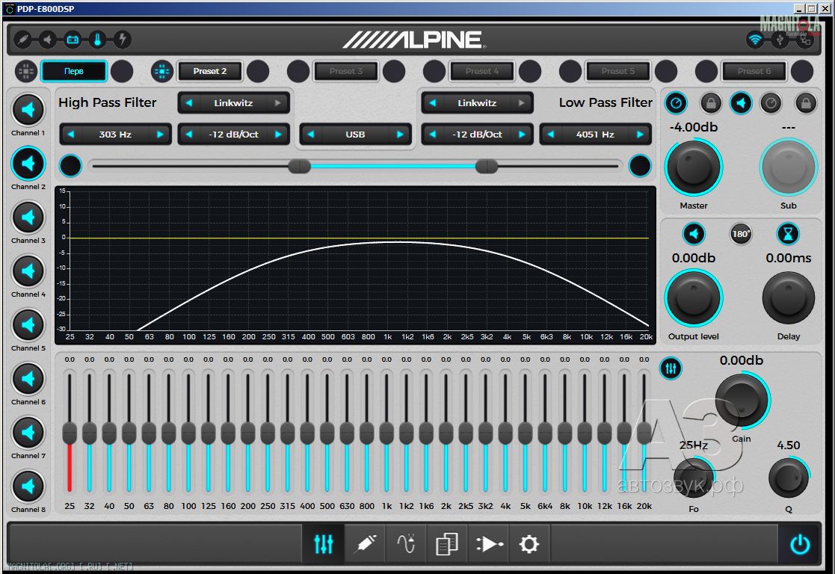Select Channel 8 speaker icon
This screenshot has height=574, width=835.
[28, 486]
